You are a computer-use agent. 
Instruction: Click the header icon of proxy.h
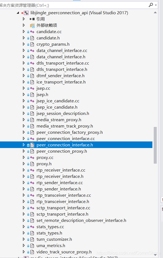tap(32, 164)
